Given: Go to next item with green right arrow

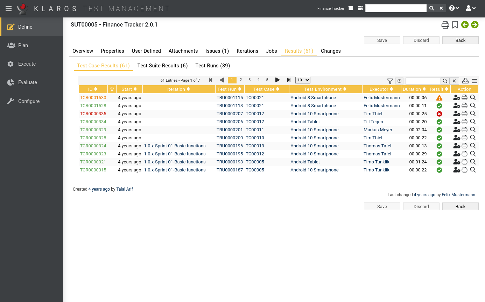Looking at the screenshot, I should [475, 25].
